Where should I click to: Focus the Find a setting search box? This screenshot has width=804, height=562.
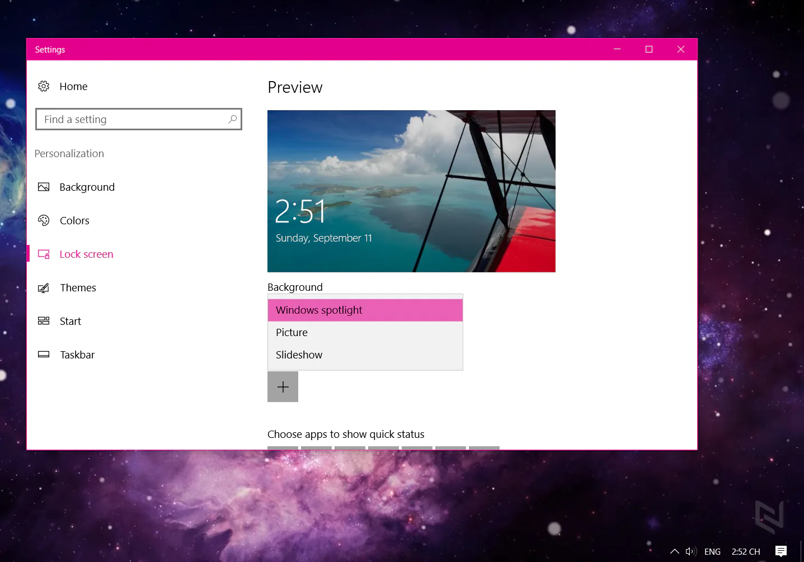(x=139, y=119)
